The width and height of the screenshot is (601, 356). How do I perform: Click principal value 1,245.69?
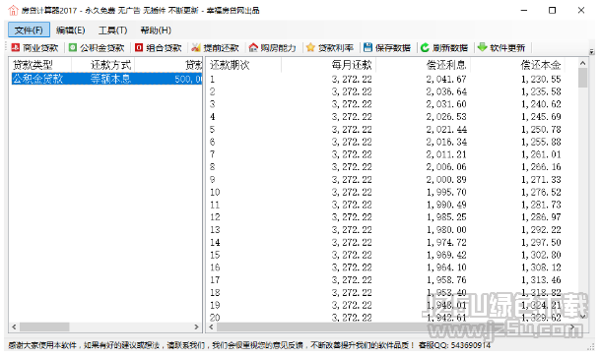(x=541, y=117)
